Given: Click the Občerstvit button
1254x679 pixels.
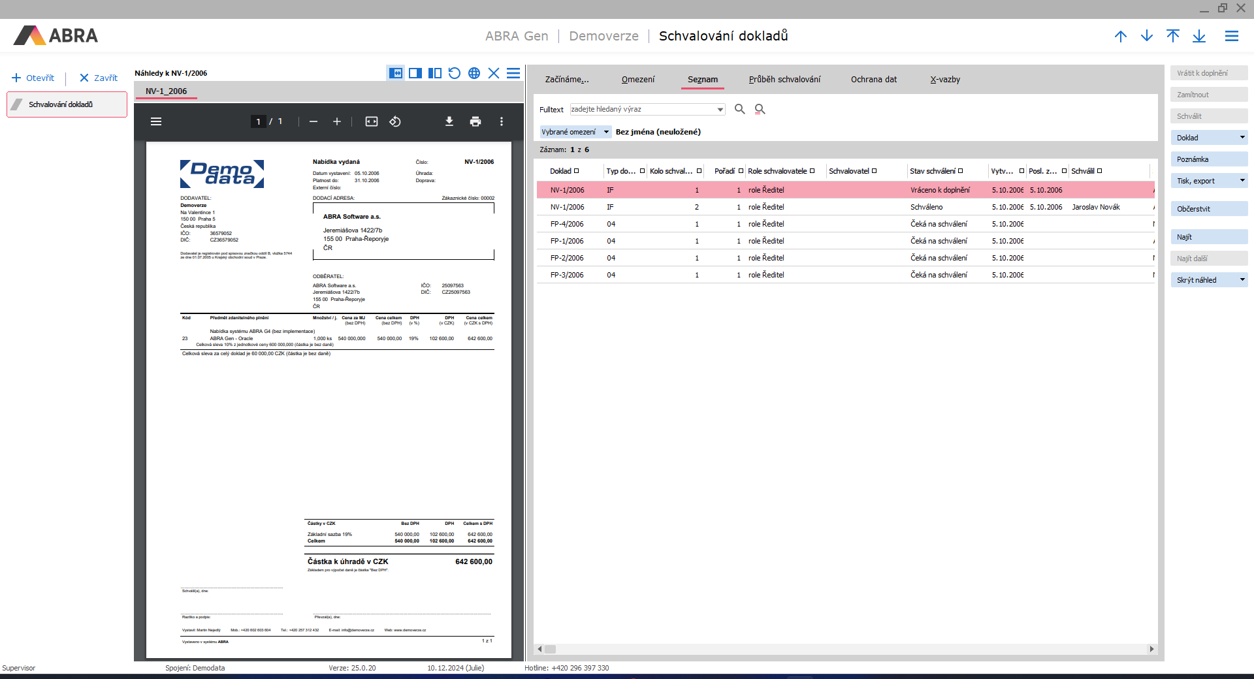Looking at the screenshot, I should [x=1208, y=209].
